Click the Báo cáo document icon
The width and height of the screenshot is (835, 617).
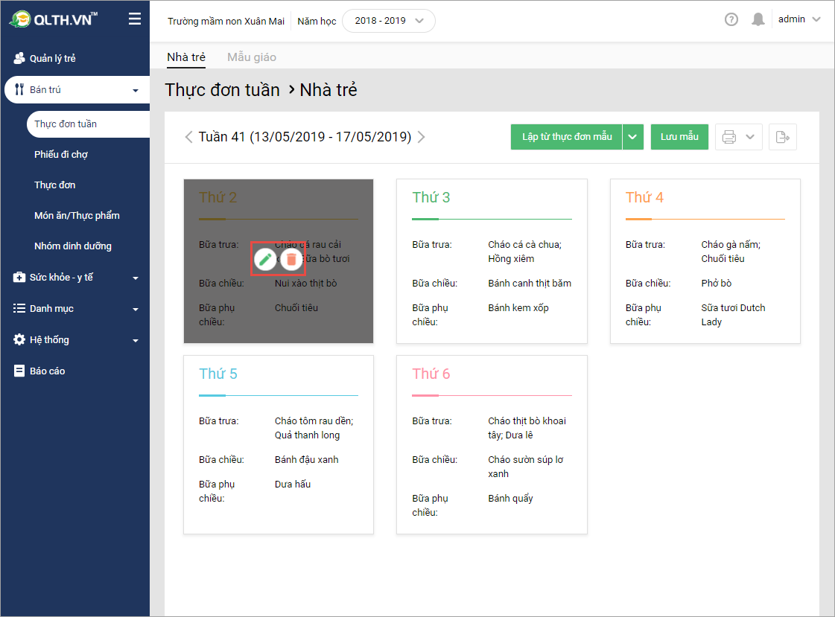point(19,371)
